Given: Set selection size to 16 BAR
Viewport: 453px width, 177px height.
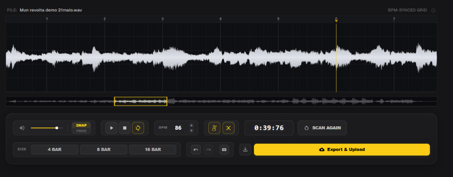Looking at the screenshot, I should 153,150.
